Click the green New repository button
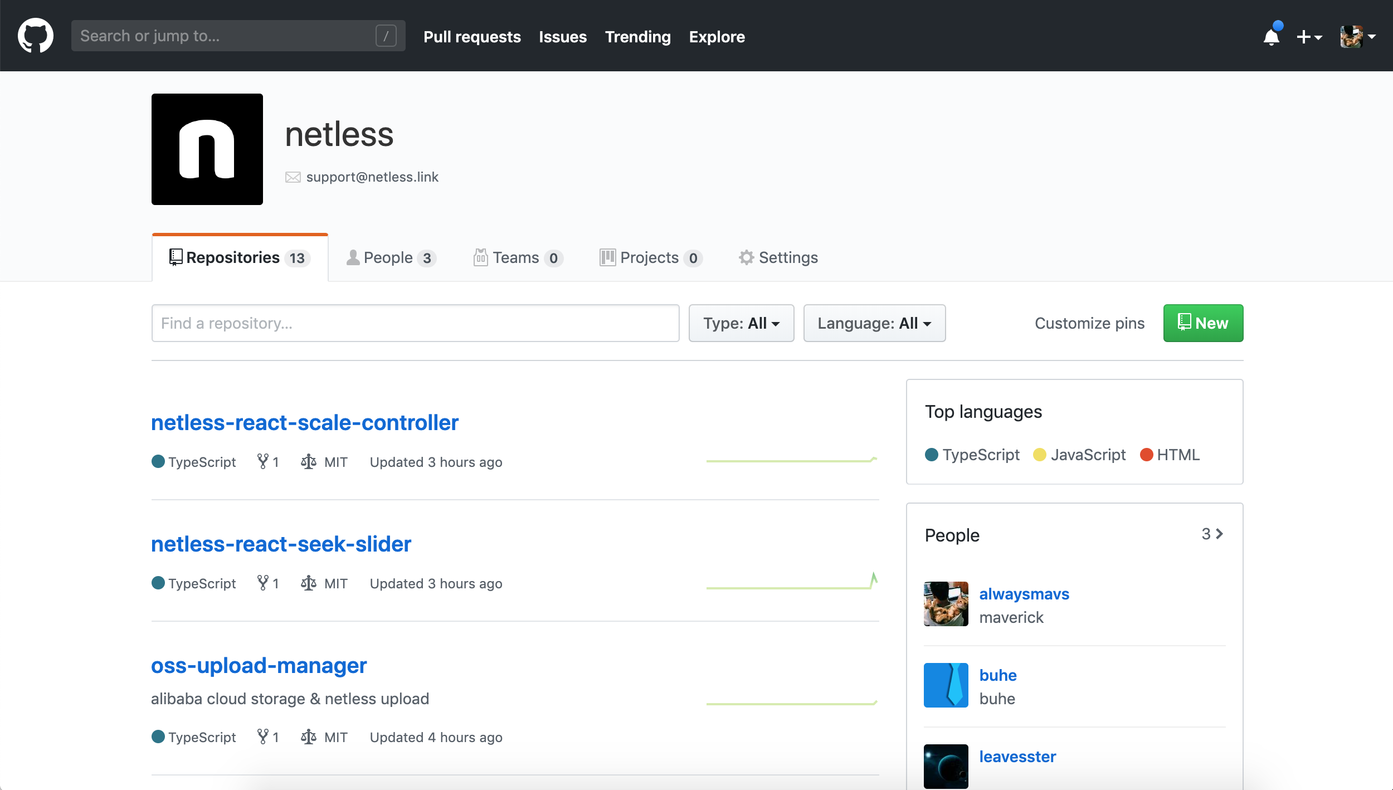 (x=1203, y=323)
